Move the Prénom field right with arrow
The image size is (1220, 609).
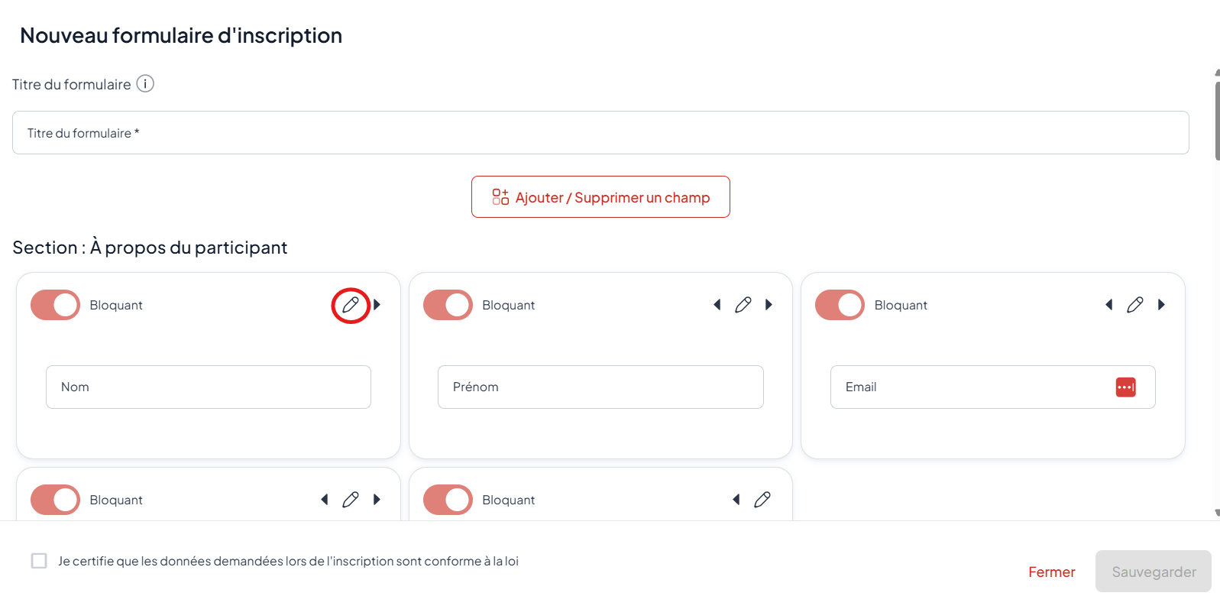coord(769,305)
